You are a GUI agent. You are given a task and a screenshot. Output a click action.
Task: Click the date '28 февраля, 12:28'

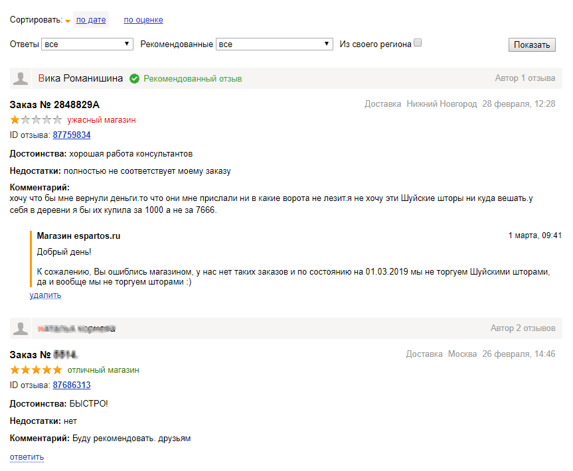pos(519,104)
